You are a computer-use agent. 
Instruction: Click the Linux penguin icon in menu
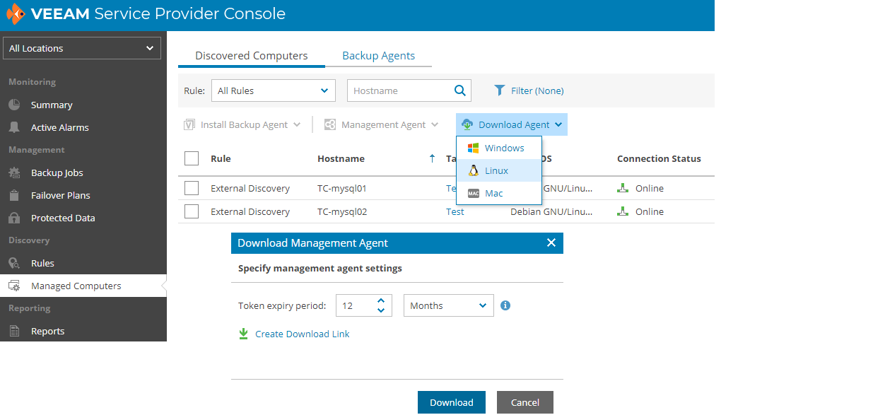[x=474, y=170]
